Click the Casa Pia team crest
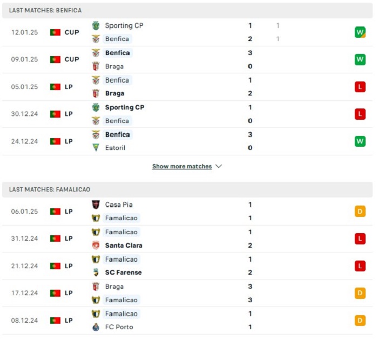The height and width of the screenshot is (341, 378). pos(96,204)
